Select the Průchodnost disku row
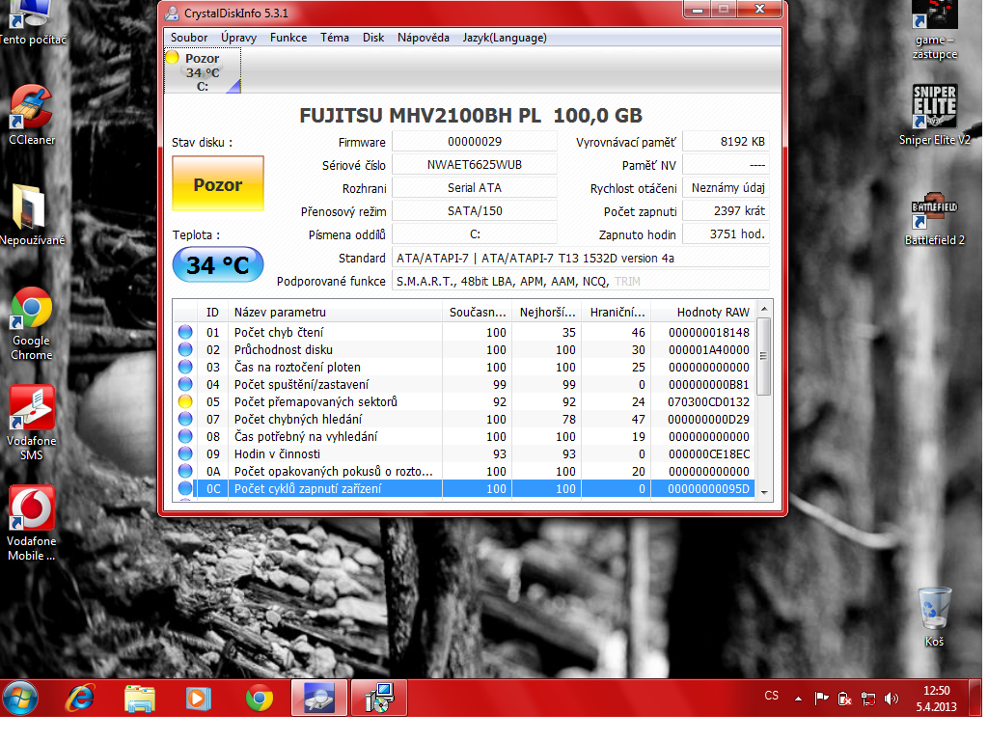The height and width of the screenshot is (741, 988). pyautogui.click(x=464, y=349)
